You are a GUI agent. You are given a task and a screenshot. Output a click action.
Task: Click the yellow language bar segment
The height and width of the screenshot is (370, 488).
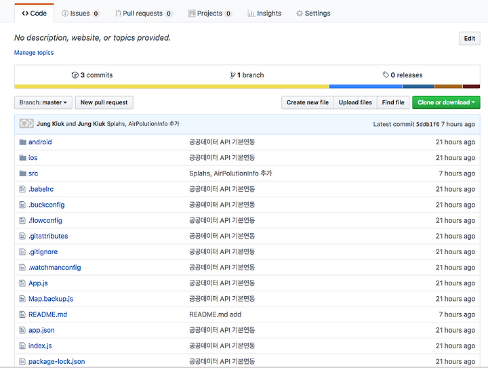(x=171, y=87)
